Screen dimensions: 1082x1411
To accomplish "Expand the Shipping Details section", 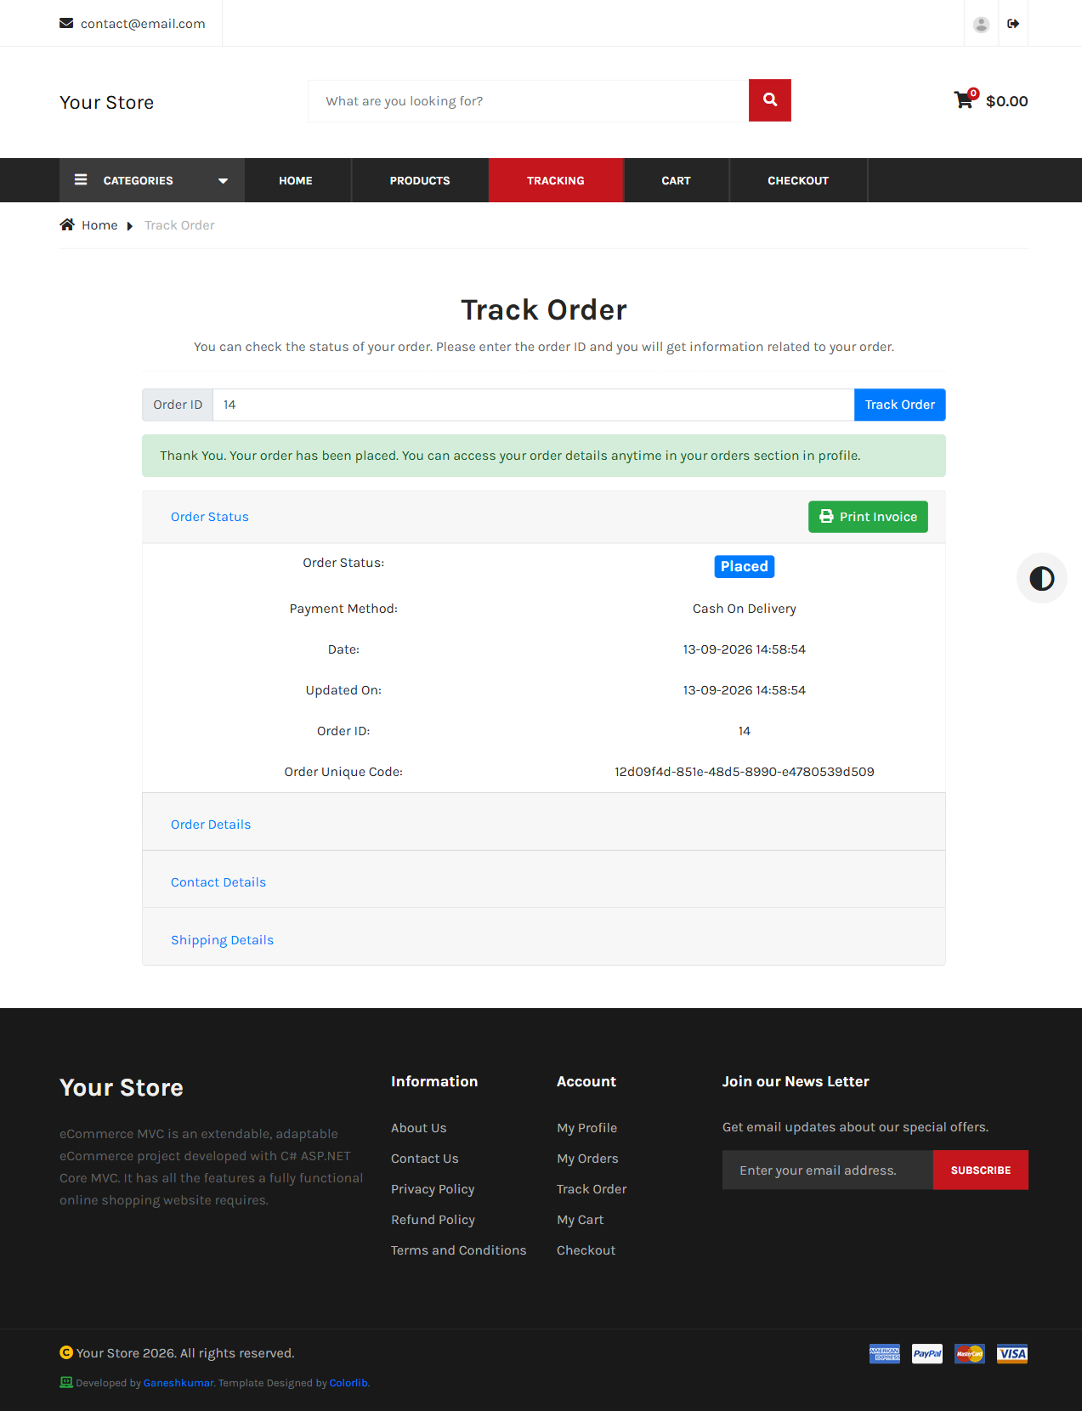I will click(x=222, y=940).
